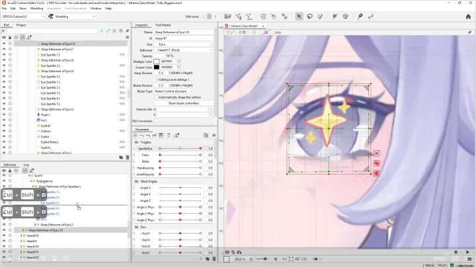This screenshot has height=268, width=476.
Task: Open the Parameter panel hamburger menu
Action: click(214, 135)
